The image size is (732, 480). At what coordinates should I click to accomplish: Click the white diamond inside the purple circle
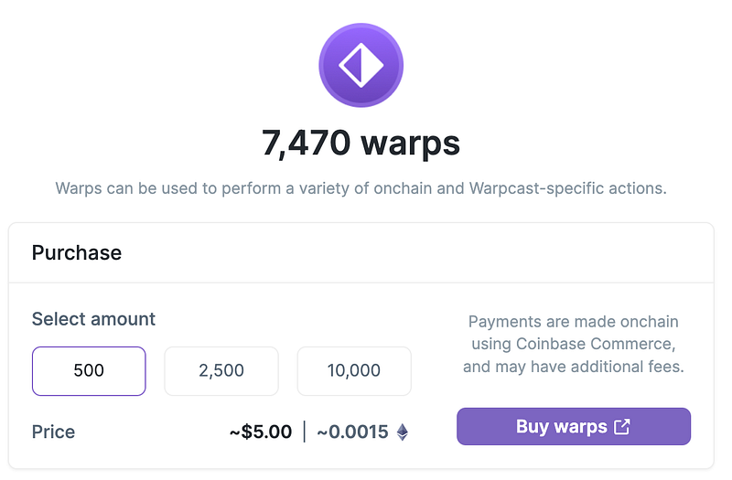(361, 65)
